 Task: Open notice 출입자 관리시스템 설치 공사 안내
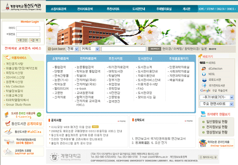click(x=71, y=143)
